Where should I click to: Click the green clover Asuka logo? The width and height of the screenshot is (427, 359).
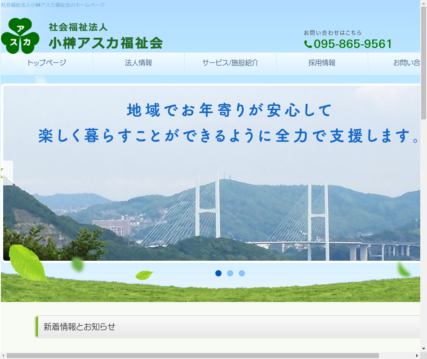20,36
